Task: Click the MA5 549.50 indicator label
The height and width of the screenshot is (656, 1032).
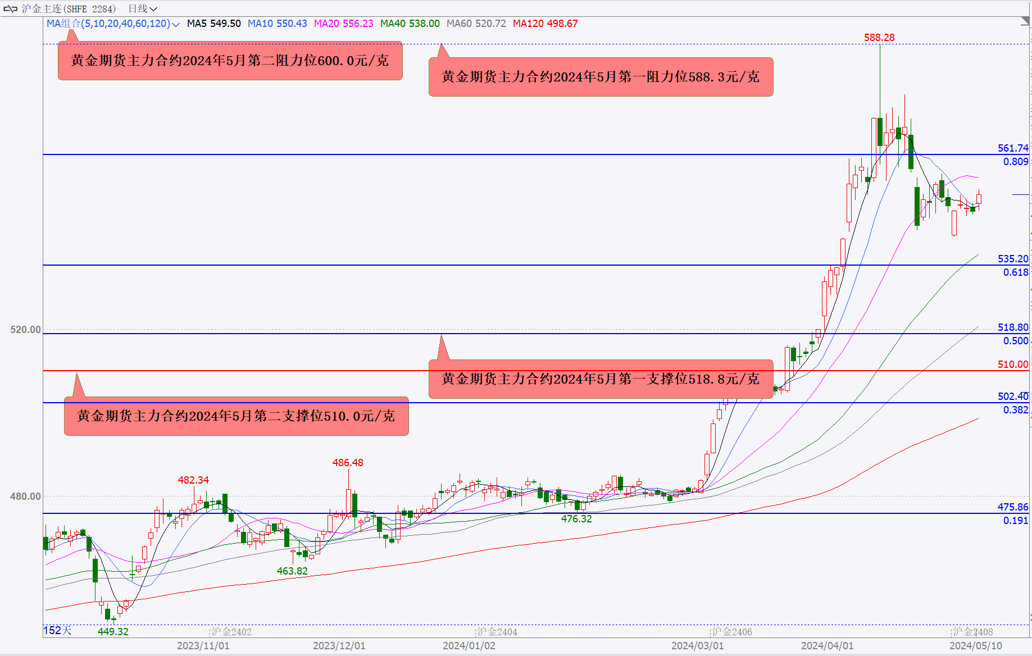Action: pyautogui.click(x=213, y=24)
